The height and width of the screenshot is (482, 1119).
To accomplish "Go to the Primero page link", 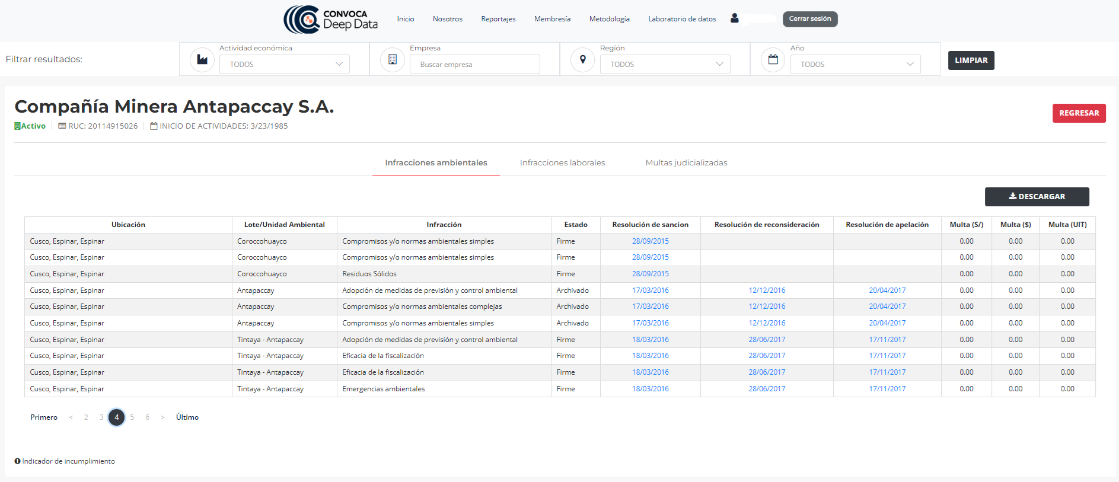I will [x=44, y=417].
